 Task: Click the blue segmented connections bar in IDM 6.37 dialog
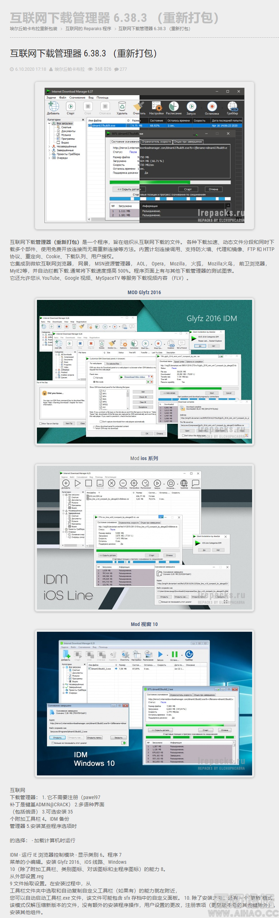pyautogui.click(x=170, y=198)
